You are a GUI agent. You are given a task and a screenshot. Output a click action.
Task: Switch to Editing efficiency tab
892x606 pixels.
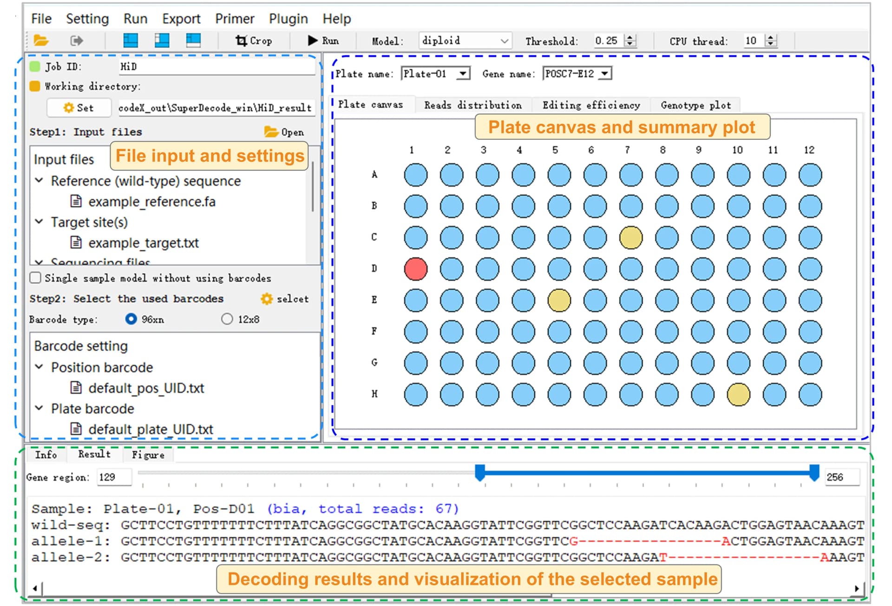591,105
